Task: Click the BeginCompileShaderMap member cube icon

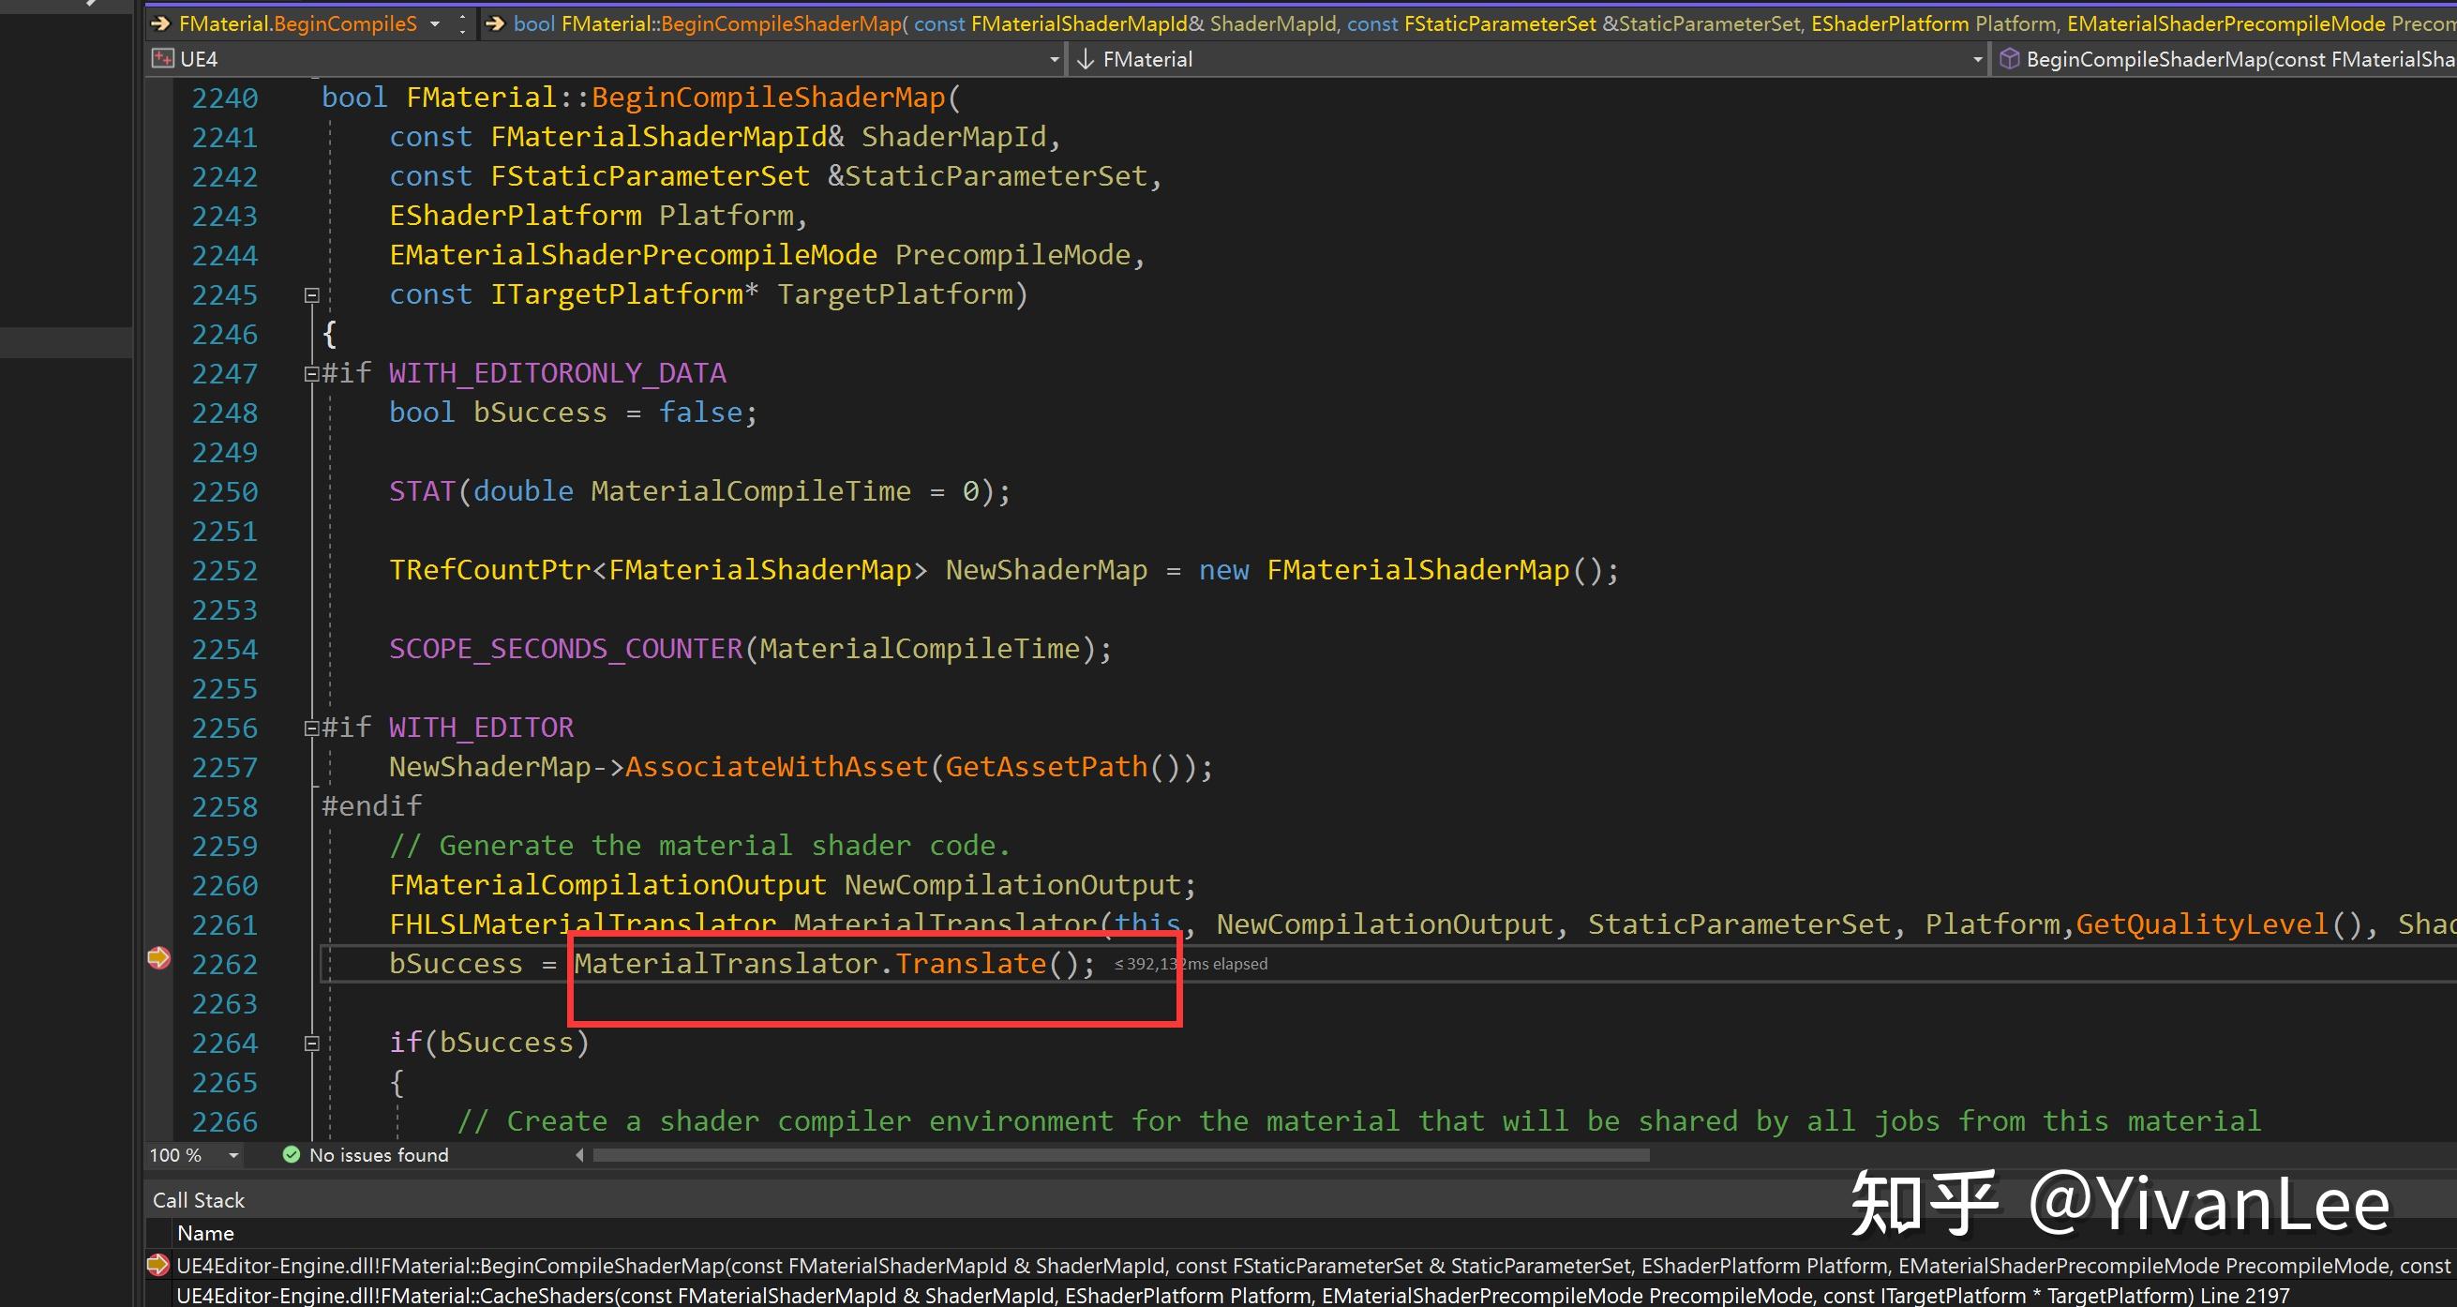Action: pos(2009,59)
